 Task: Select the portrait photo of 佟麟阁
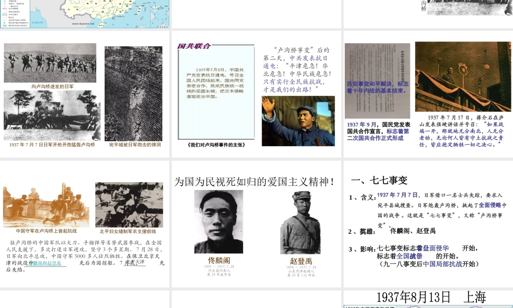(x=219, y=222)
